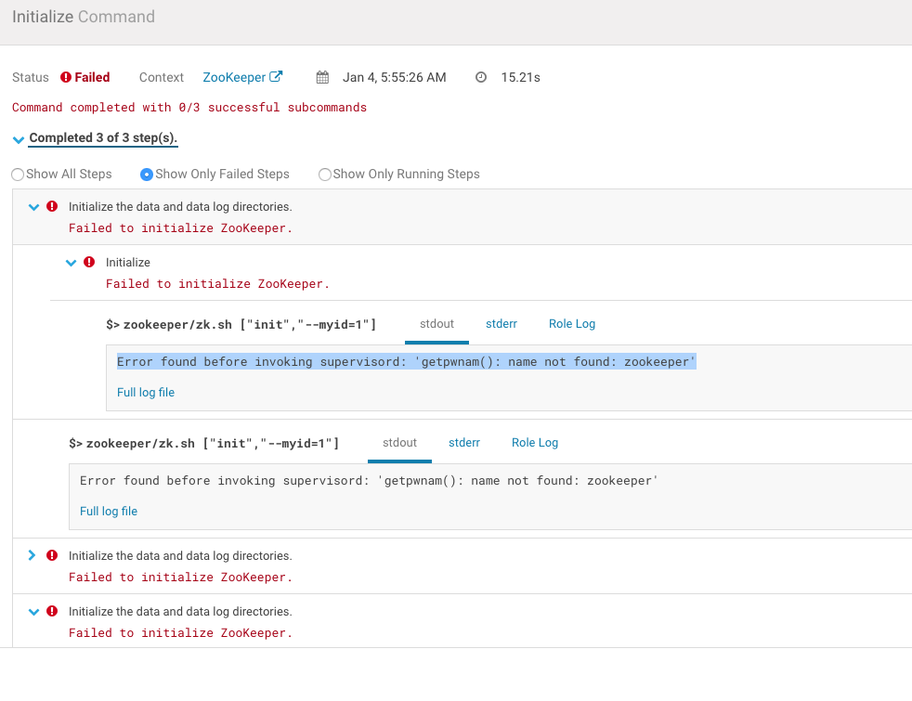Screen dimensions: 912x701
Task: Collapse the Completed 3 of 3 steps section
Action: pyautogui.click(x=19, y=139)
